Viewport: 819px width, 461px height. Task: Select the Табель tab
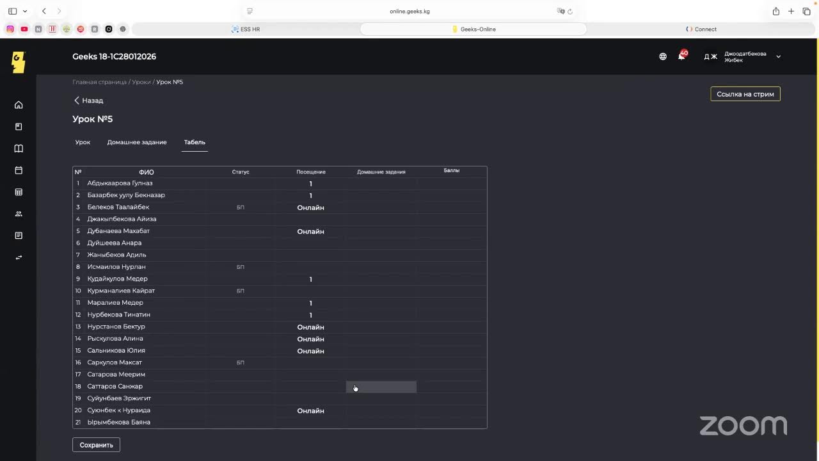tap(195, 142)
